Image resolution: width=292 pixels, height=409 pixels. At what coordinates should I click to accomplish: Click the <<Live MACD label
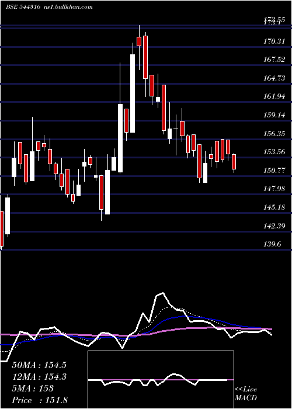point(246,394)
